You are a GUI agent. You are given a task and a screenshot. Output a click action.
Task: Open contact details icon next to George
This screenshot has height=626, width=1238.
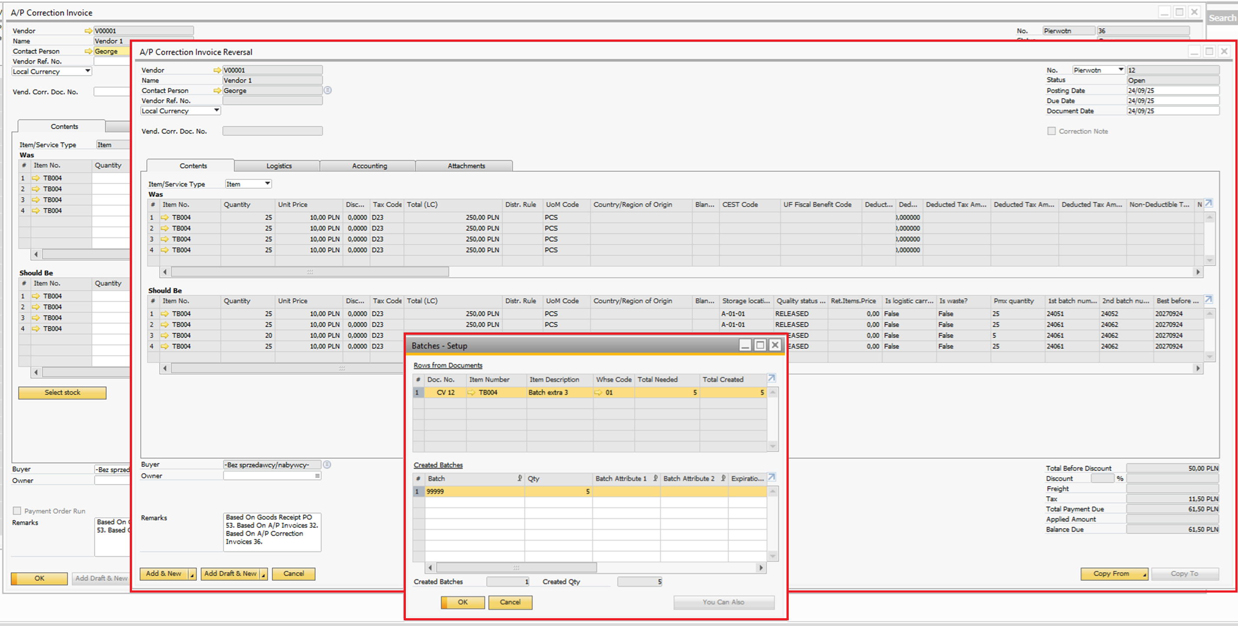328,90
